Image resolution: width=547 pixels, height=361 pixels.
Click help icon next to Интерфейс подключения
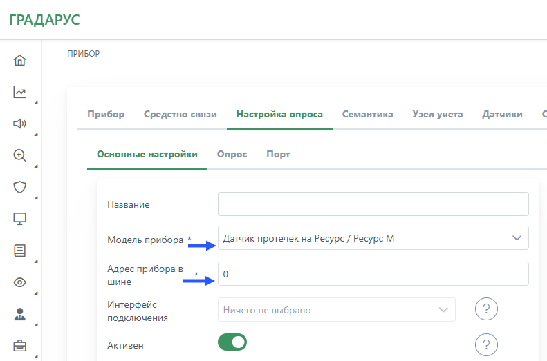[x=486, y=309]
